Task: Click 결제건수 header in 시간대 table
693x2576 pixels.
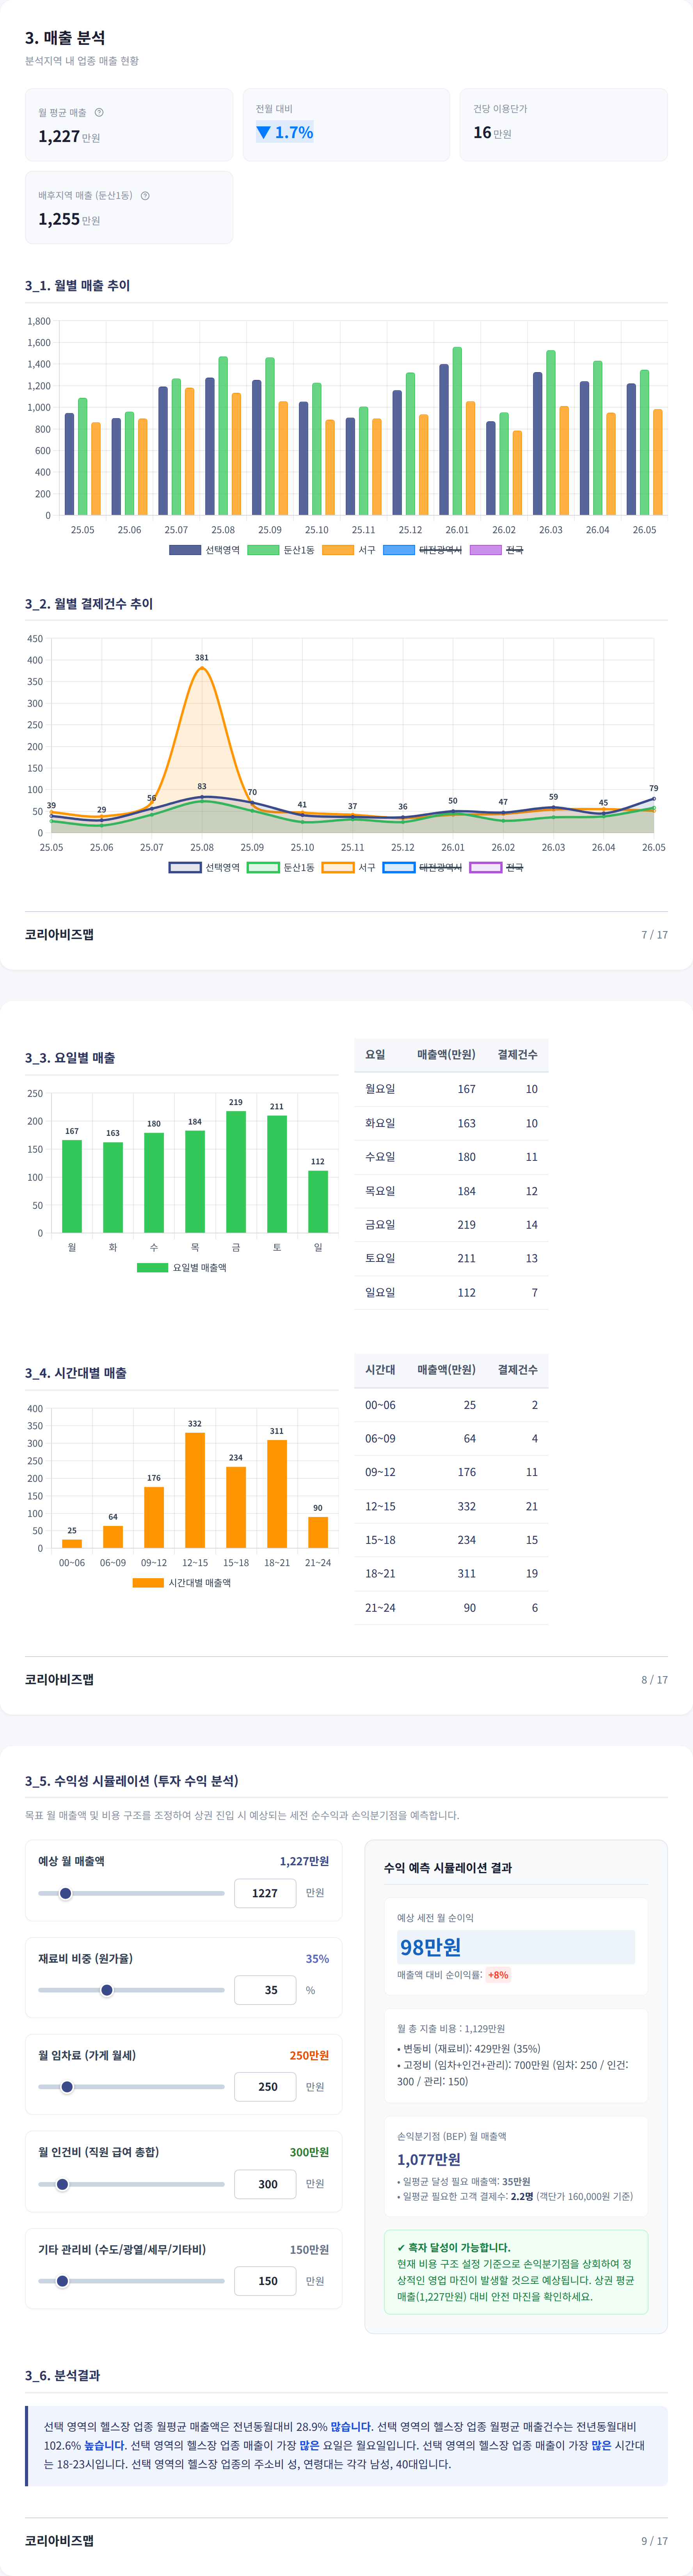Action: coord(518,1370)
